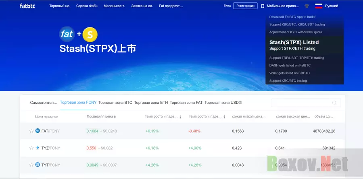Click the fatbtc logo
Viewport: 363px width, 179px height.
click(27, 6)
